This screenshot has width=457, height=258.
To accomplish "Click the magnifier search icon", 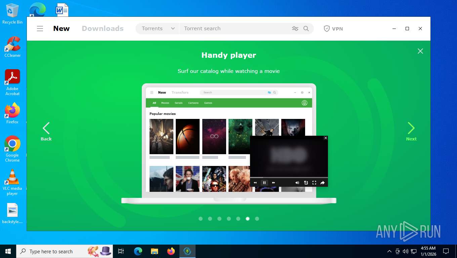I will 306,29.
